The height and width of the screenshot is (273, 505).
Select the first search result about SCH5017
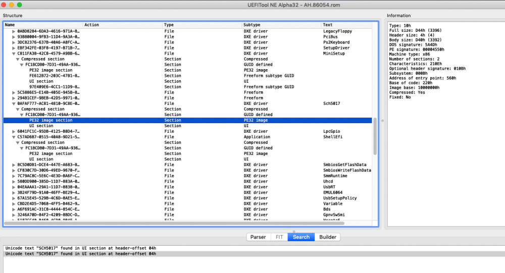[x=254, y=248]
